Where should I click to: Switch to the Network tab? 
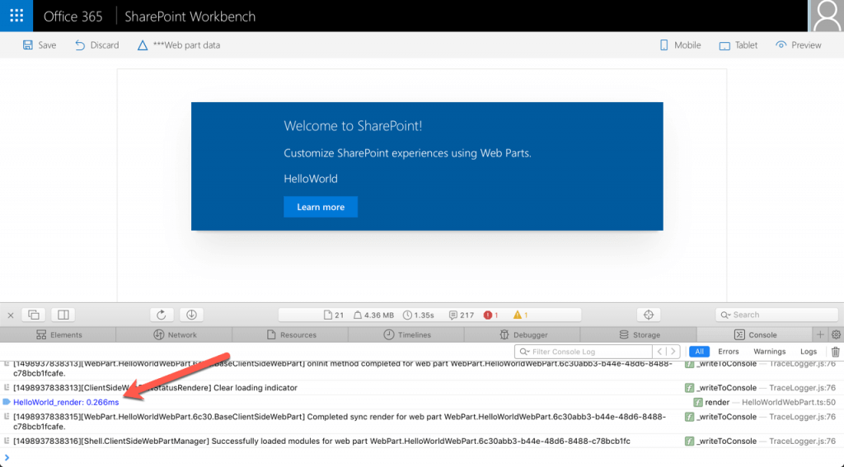[175, 334]
